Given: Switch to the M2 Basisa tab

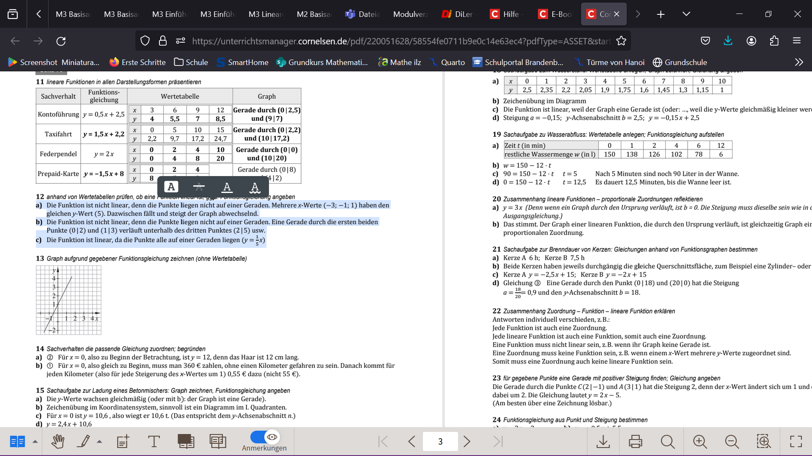Looking at the screenshot, I should coord(314,14).
